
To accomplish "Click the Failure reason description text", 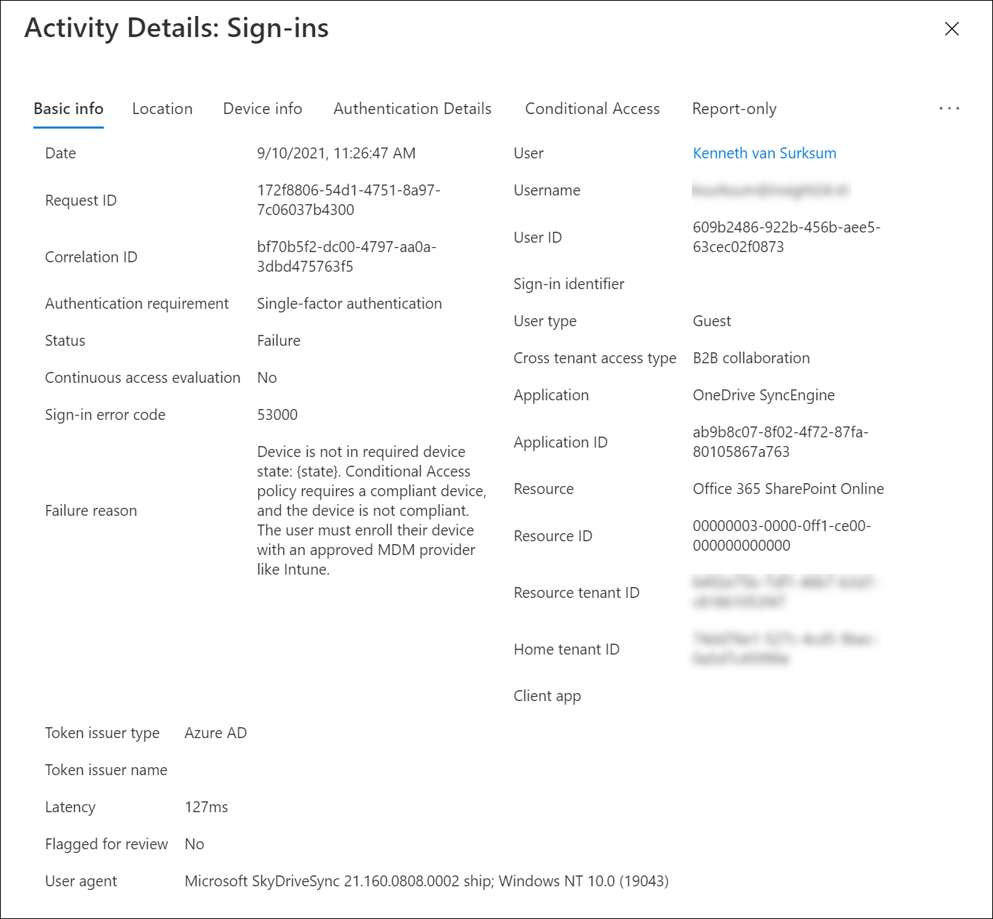I will pos(372,511).
